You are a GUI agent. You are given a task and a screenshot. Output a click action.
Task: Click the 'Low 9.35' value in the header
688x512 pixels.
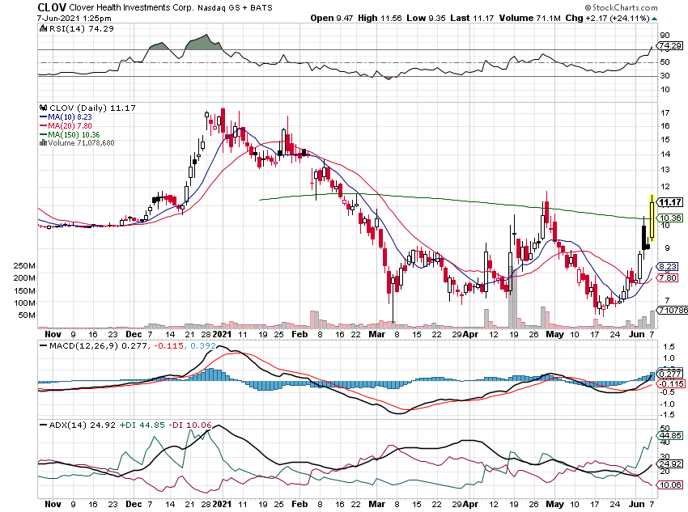click(426, 18)
